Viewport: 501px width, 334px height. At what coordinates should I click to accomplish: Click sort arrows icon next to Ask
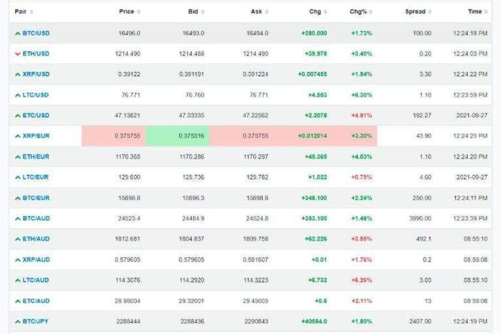266,12
